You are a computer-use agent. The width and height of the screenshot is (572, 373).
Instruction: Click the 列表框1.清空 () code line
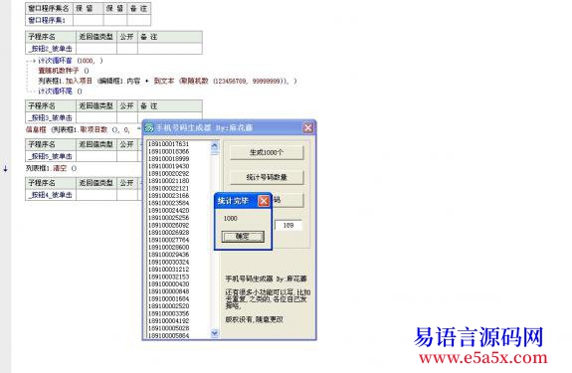(51, 168)
